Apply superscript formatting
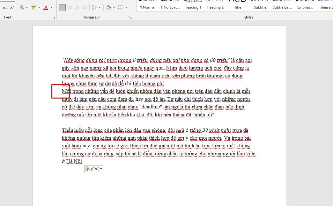The width and height of the screenshot is (333, 206). tap(12, 7)
